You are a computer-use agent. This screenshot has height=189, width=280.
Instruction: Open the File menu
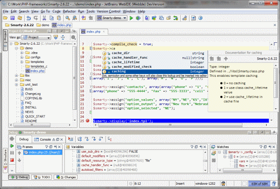pos(6,11)
